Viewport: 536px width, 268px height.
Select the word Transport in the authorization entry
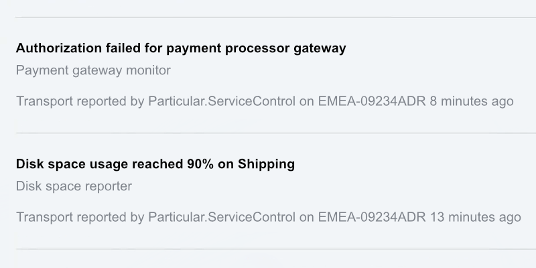(x=44, y=102)
